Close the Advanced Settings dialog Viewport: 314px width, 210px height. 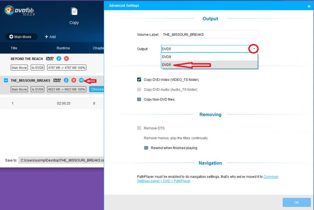pyautogui.click(x=309, y=6)
